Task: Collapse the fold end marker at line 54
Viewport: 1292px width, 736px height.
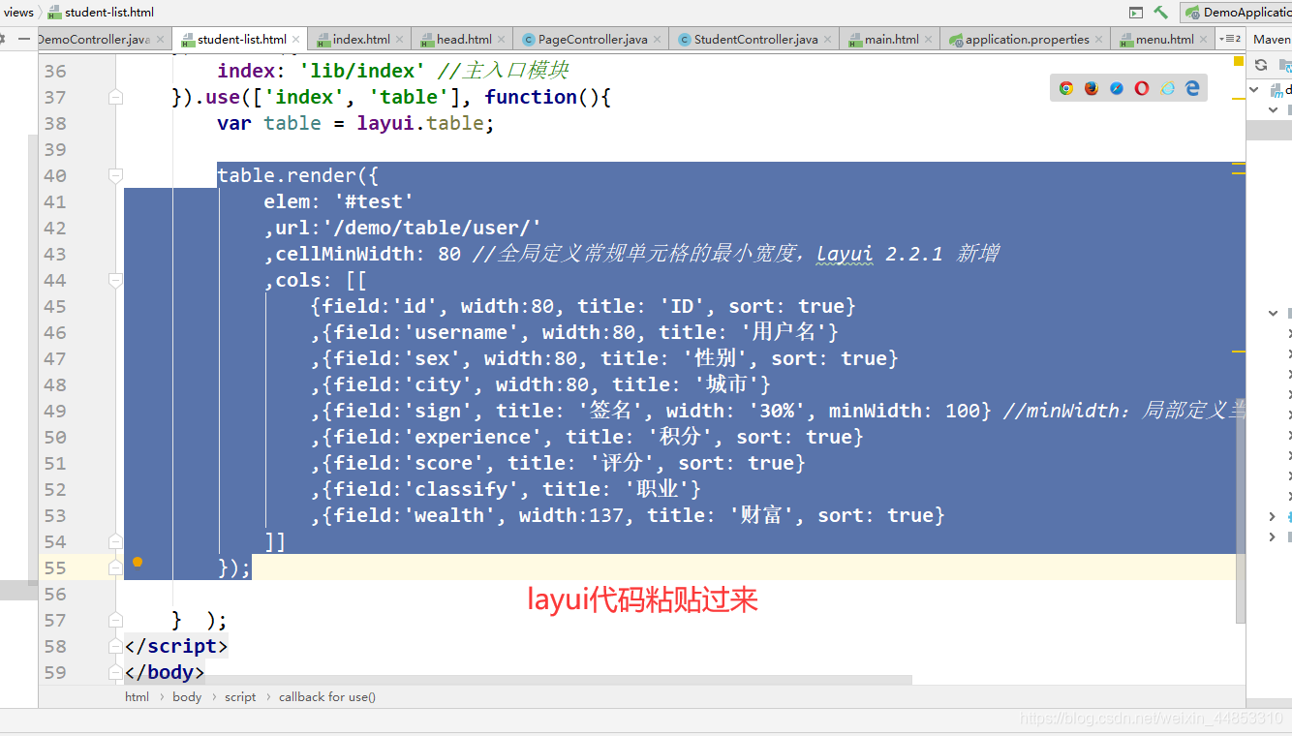Action: 115,541
